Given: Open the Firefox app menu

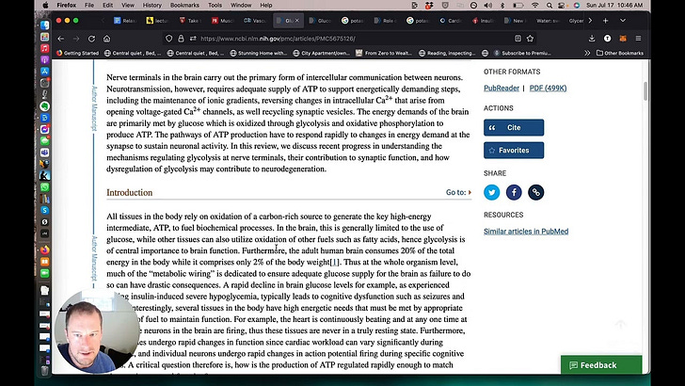Looking at the screenshot, I should coord(67,6).
